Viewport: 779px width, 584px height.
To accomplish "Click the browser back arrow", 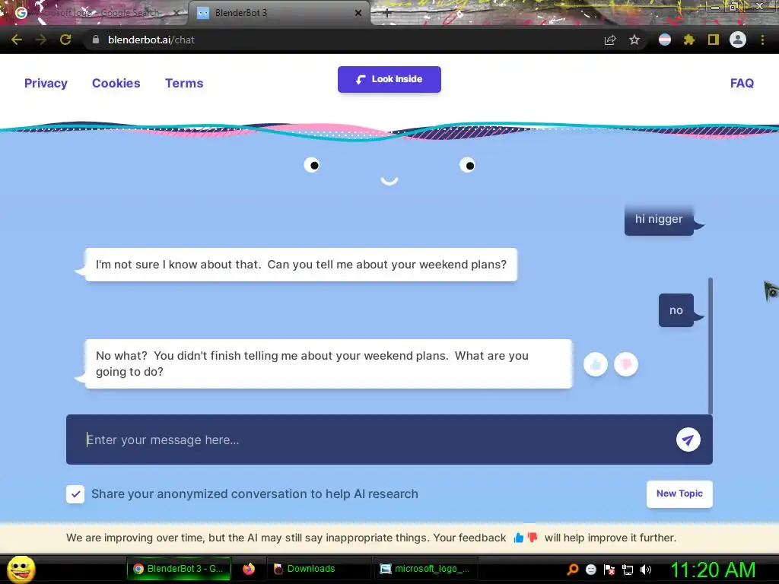I will pyautogui.click(x=17, y=40).
